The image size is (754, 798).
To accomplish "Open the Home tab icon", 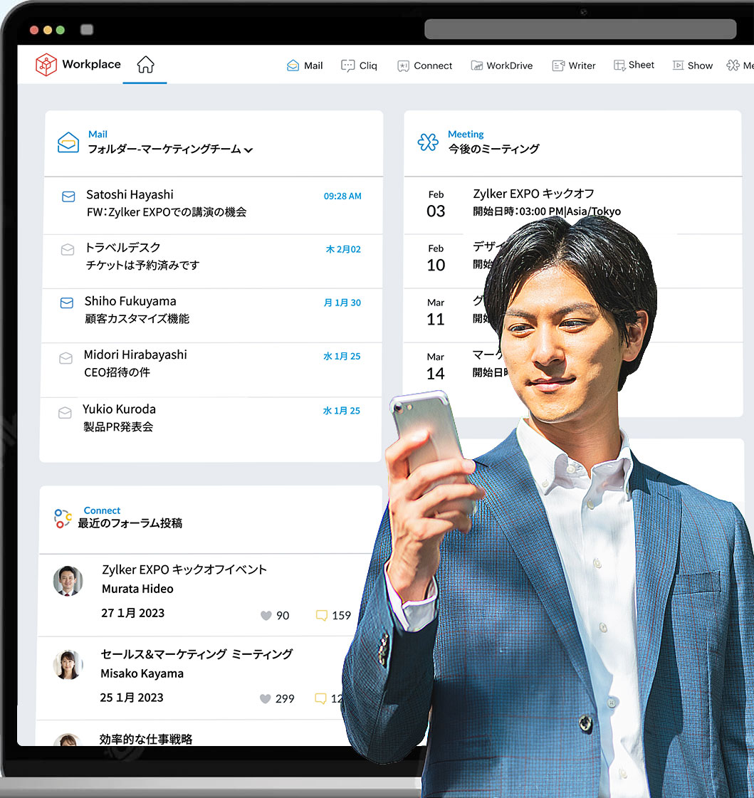I will [x=145, y=65].
